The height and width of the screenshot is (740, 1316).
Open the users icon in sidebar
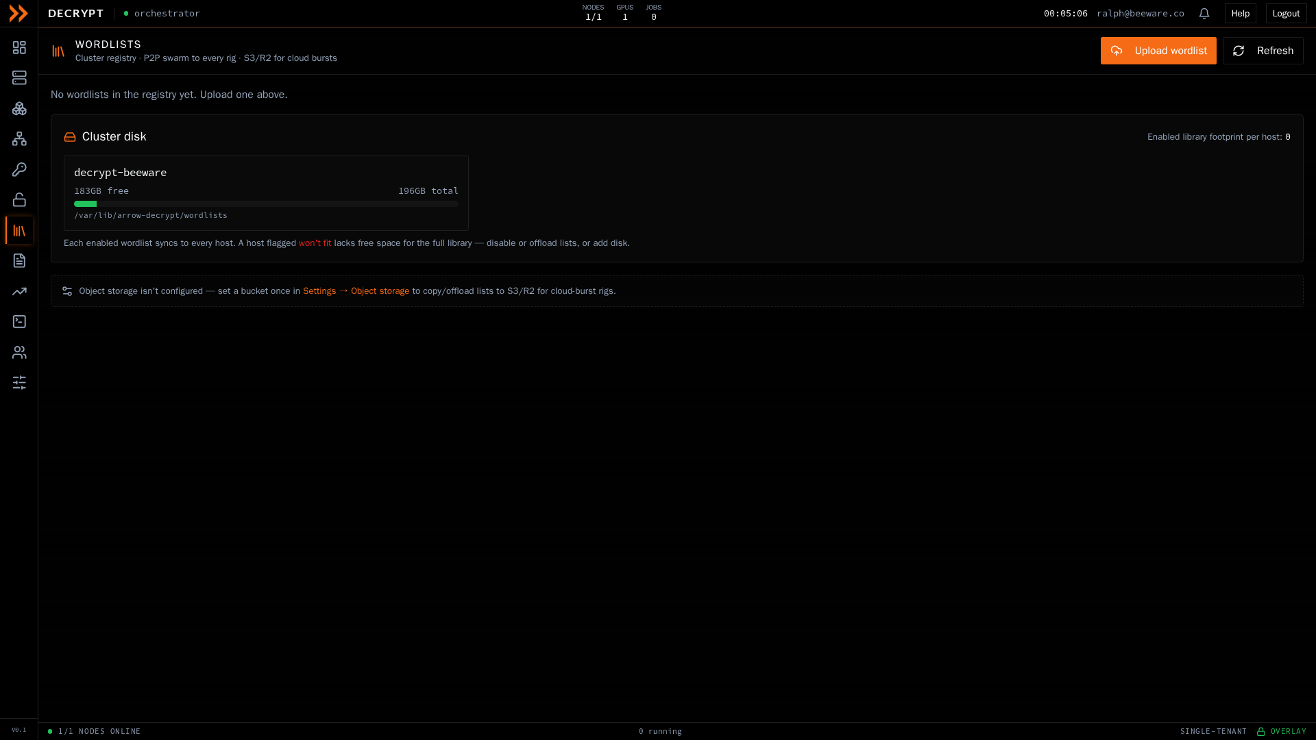[x=19, y=352]
